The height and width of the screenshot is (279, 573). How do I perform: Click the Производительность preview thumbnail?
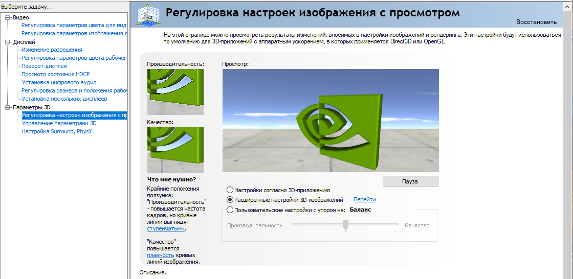point(175,92)
